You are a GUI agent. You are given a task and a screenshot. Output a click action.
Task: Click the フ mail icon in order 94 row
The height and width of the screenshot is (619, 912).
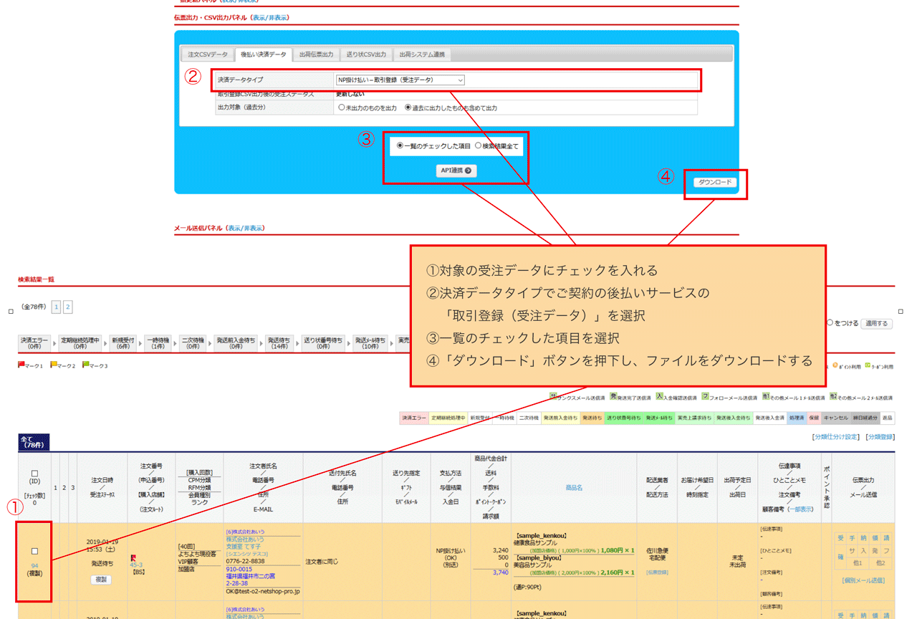click(887, 550)
